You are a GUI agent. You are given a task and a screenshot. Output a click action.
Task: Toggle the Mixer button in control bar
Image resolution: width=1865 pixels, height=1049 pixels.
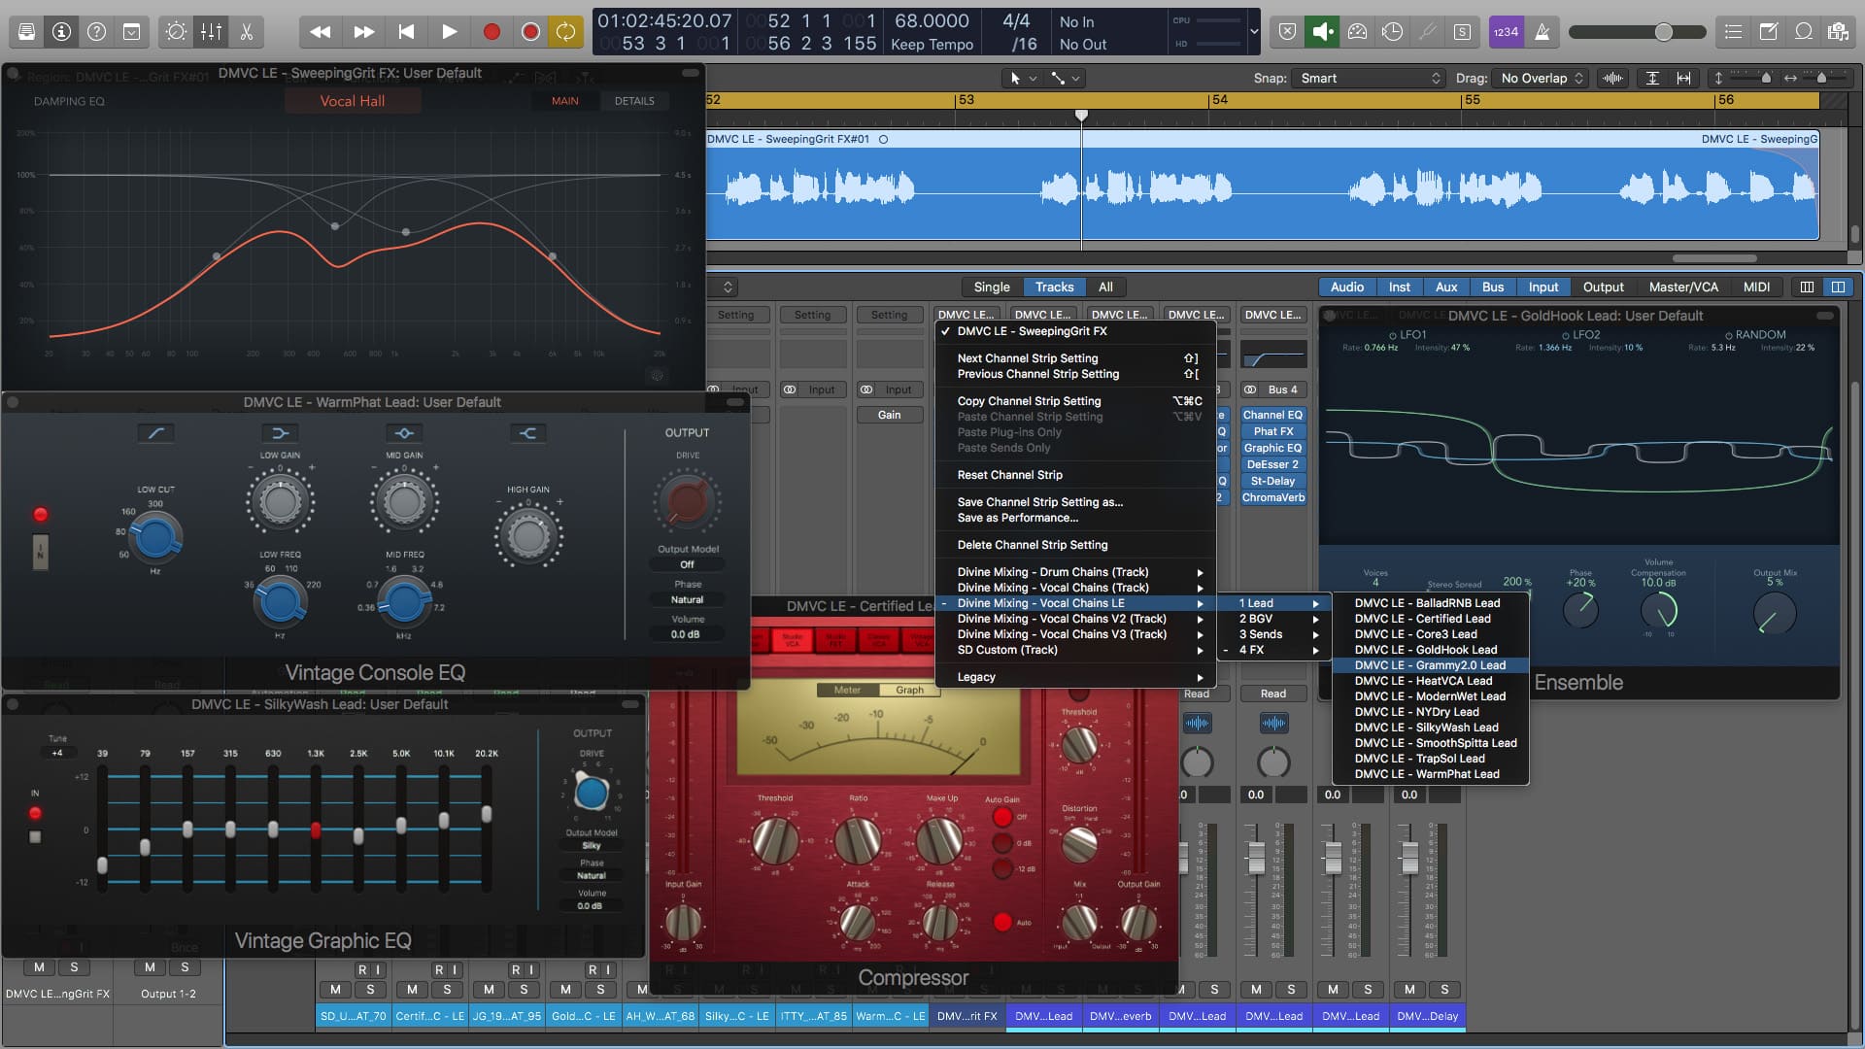[x=211, y=32]
